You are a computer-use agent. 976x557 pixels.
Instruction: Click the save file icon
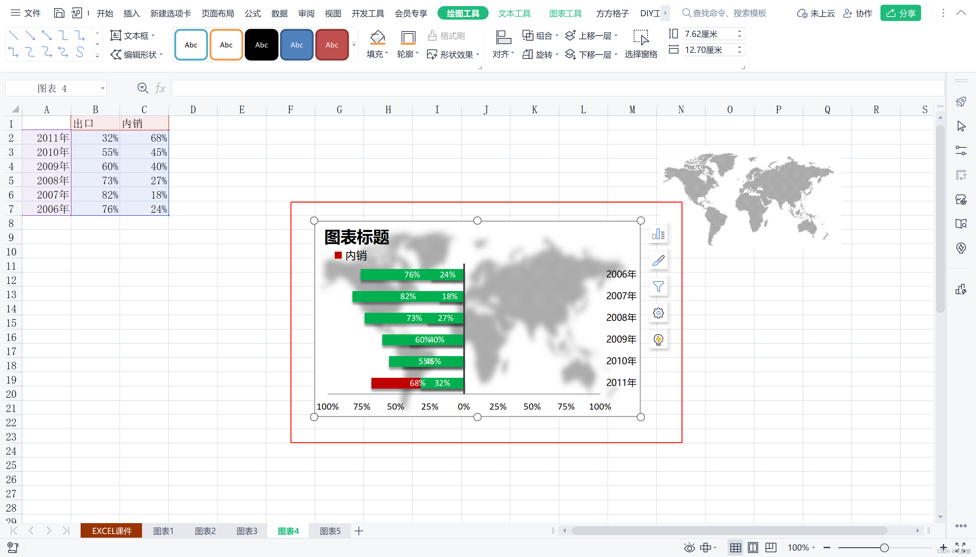point(59,13)
